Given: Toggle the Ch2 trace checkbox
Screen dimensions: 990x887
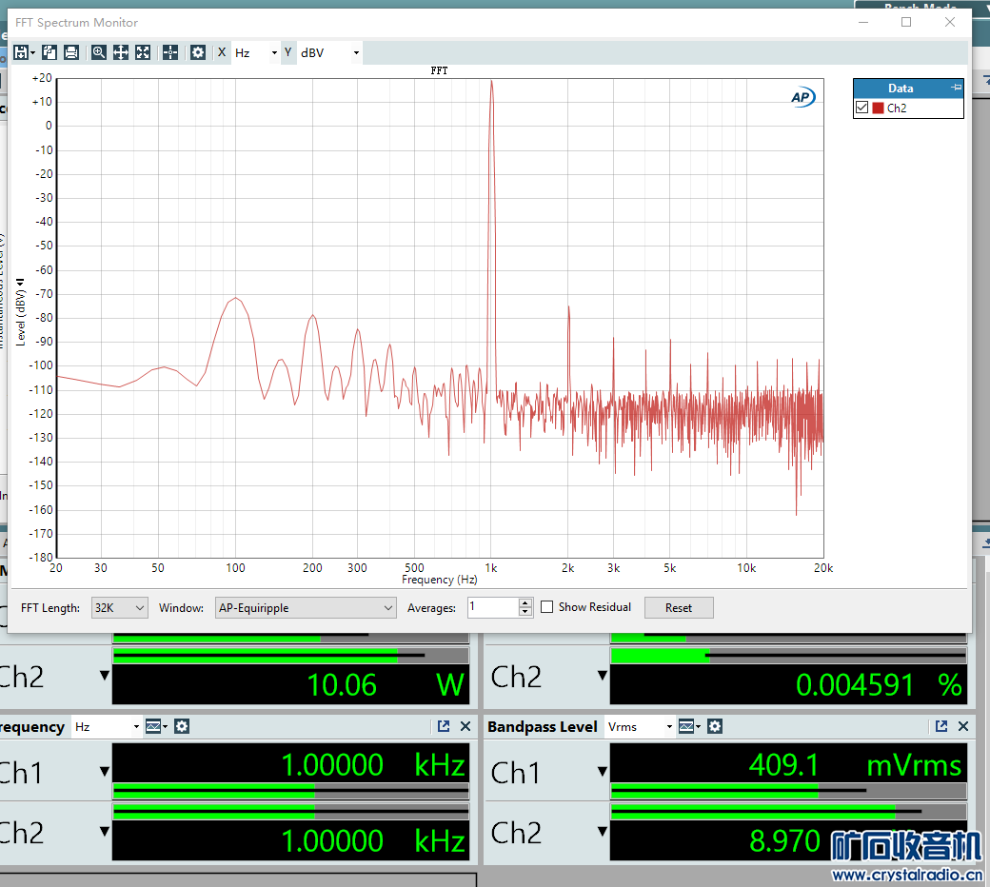Looking at the screenshot, I should coord(862,108).
